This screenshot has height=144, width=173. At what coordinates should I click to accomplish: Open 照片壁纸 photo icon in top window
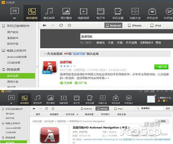pyautogui.click(x=66, y=14)
